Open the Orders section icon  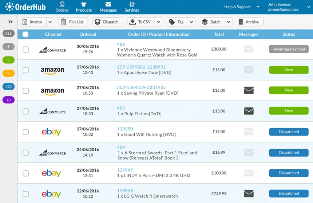(62, 4)
